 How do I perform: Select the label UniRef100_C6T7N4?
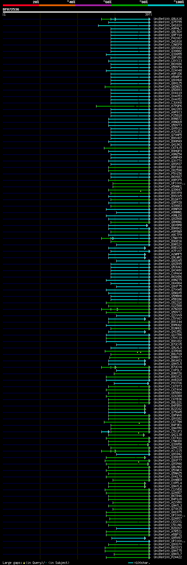tap(168, 422)
